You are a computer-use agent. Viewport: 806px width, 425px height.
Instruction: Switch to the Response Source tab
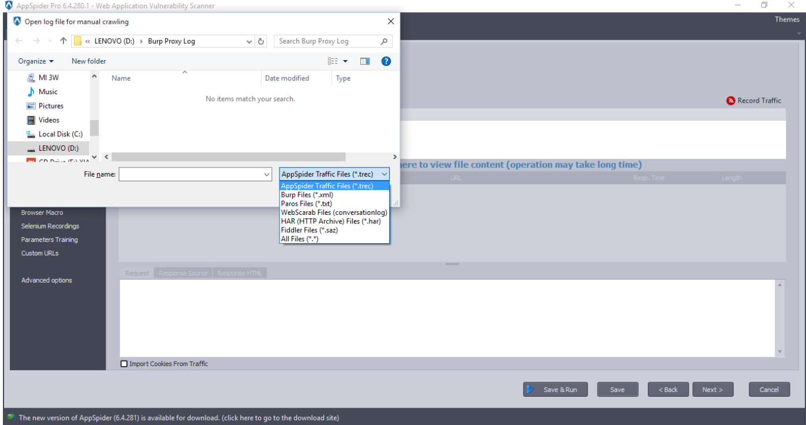click(x=183, y=273)
